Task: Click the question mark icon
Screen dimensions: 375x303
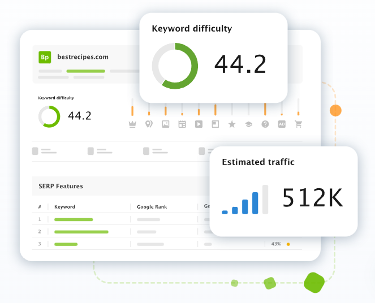Action: pos(265,124)
